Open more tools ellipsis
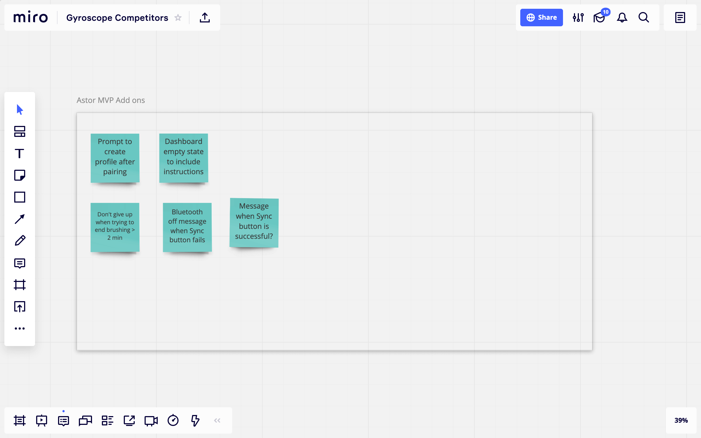Screen dimensions: 701x438 click(20, 328)
